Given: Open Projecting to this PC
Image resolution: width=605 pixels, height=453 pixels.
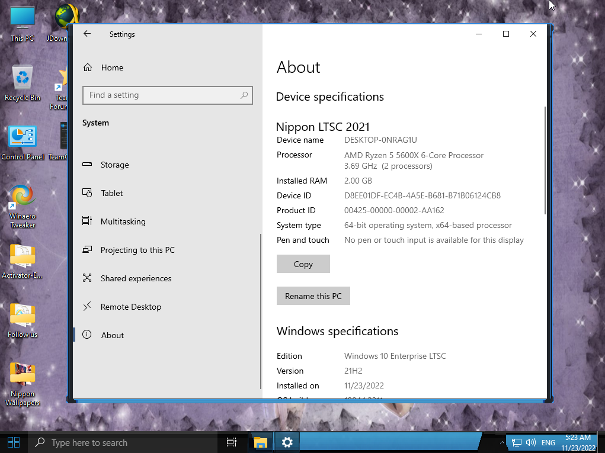Looking at the screenshot, I should 137,250.
